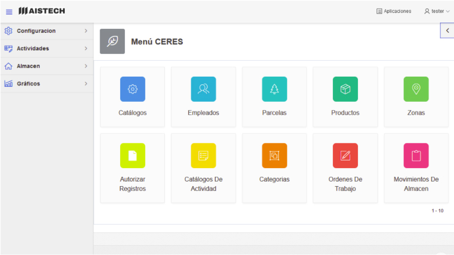Open the Parcelas tree icon
This screenshot has height=255, width=454.
(274, 89)
